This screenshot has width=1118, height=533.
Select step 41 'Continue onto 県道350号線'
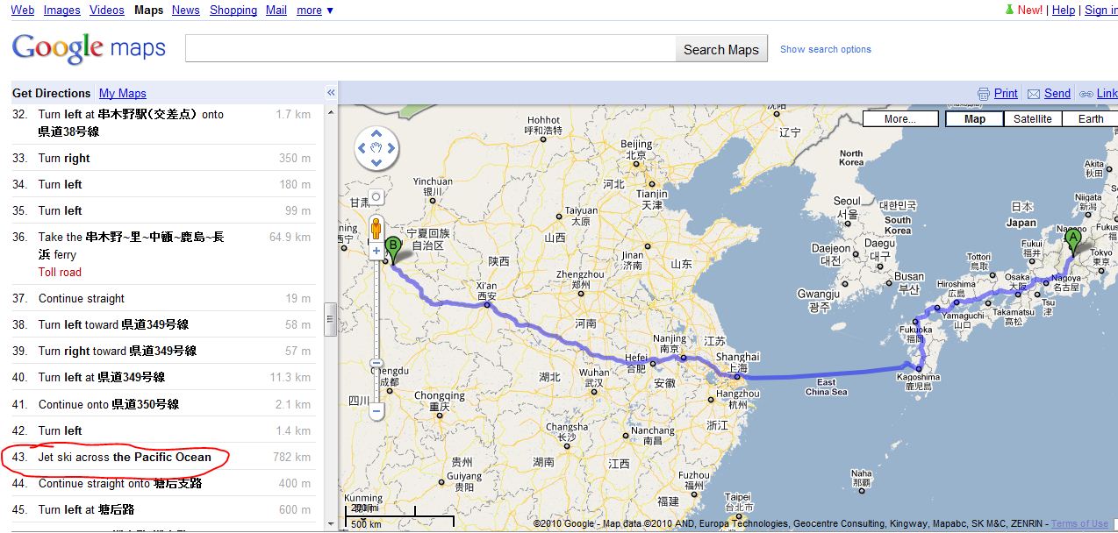click(161, 404)
